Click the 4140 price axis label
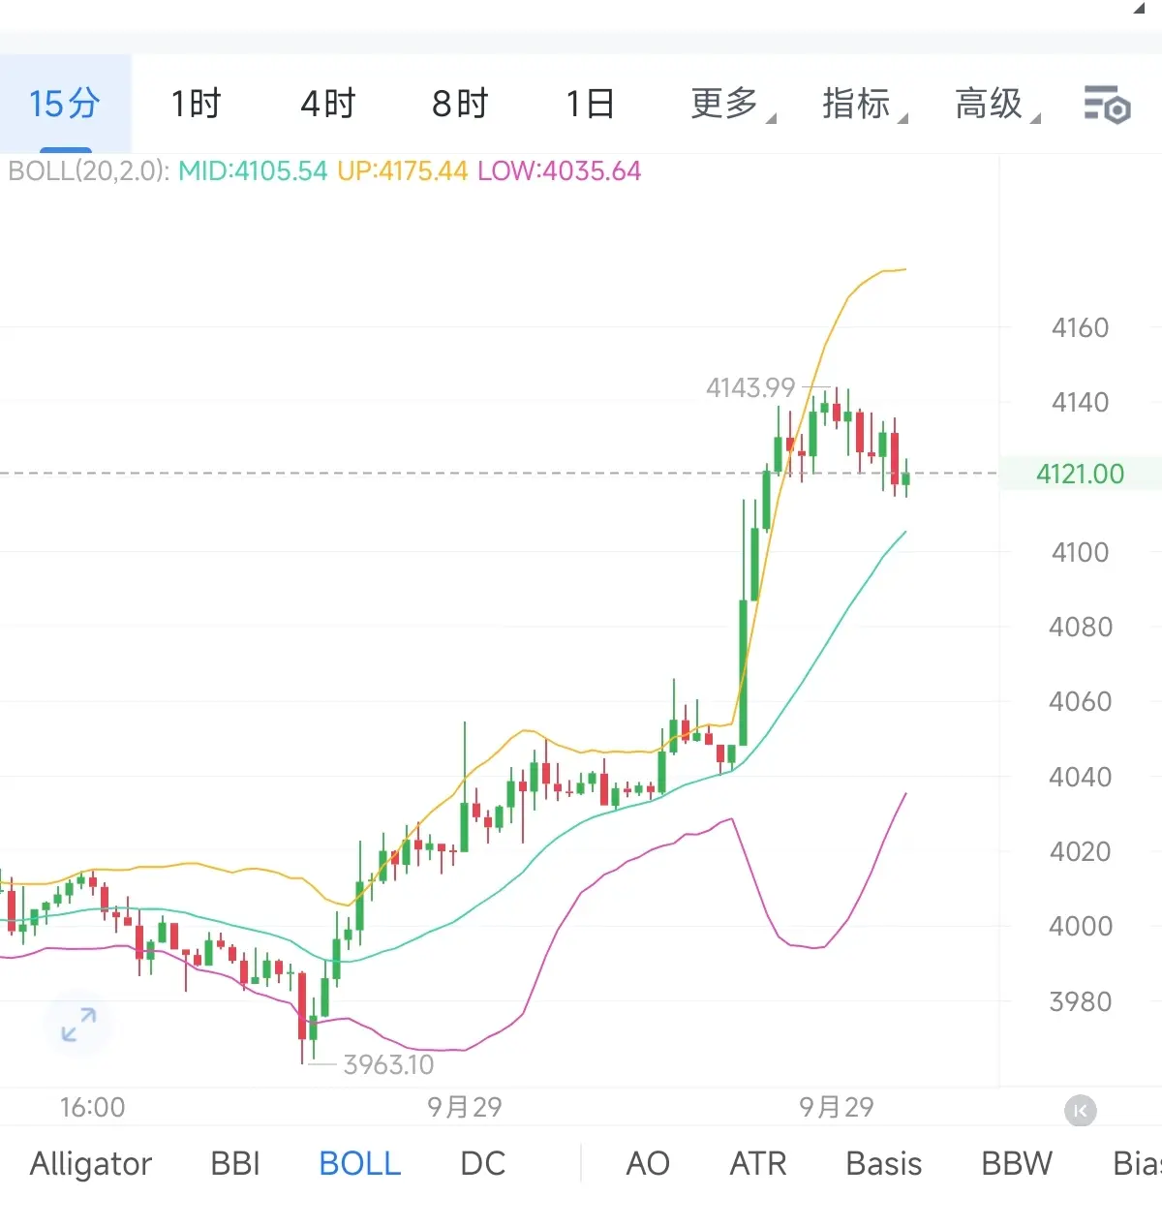Image resolution: width=1162 pixels, height=1228 pixels. tap(1080, 403)
